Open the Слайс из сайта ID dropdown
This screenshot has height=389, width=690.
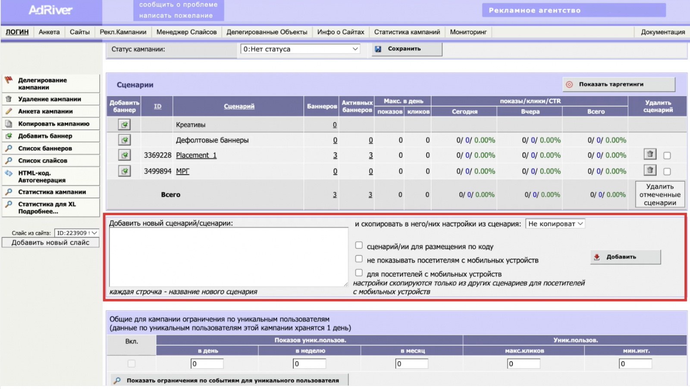click(77, 233)
